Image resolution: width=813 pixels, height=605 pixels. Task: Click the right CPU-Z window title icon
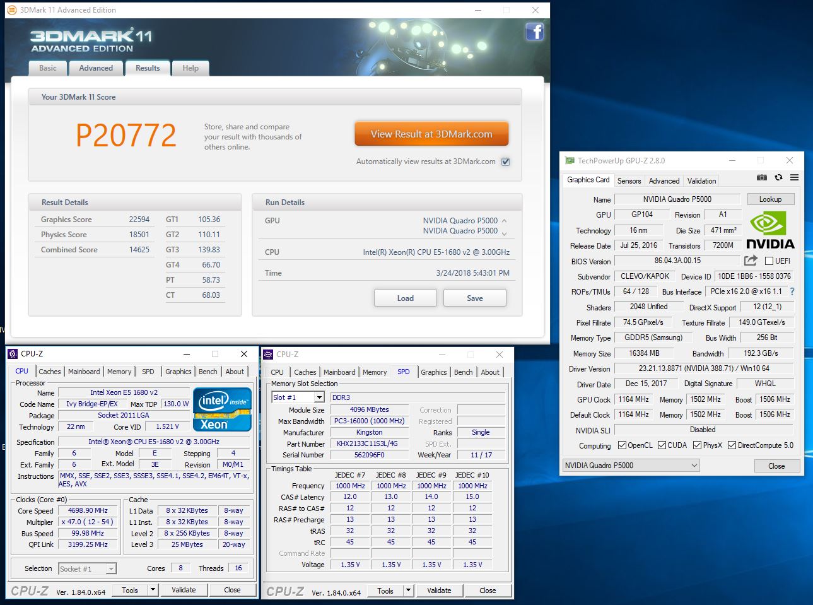(x=268, y=355)
